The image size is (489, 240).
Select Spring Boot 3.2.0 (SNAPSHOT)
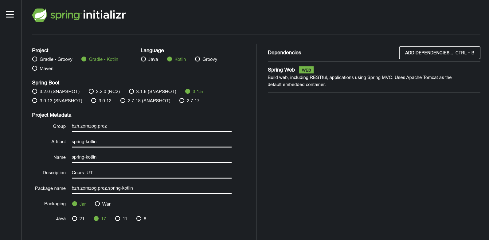56,92
